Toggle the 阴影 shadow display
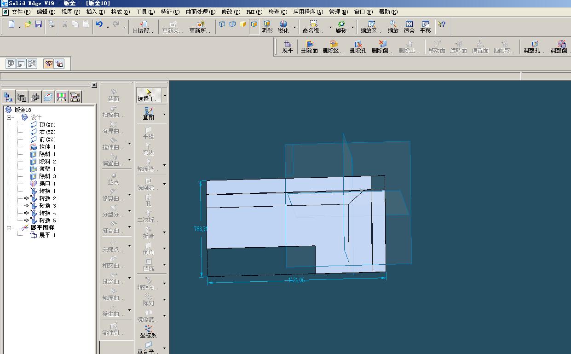This screenshot has height=354, width=571. tap(267, 27)
